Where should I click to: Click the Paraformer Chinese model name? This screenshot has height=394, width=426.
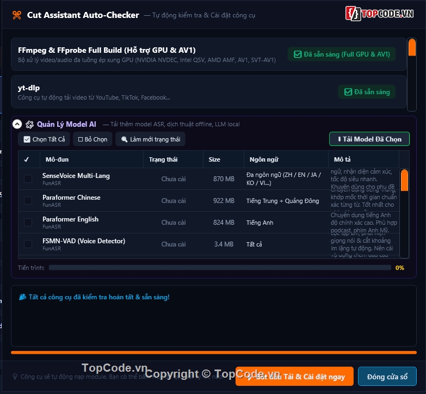tap(71, 198)
